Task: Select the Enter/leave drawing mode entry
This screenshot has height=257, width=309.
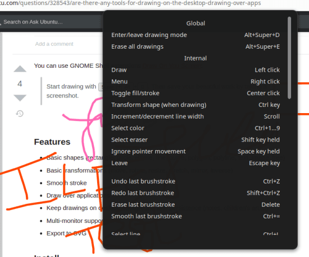Action: click(x=196, y=35)
